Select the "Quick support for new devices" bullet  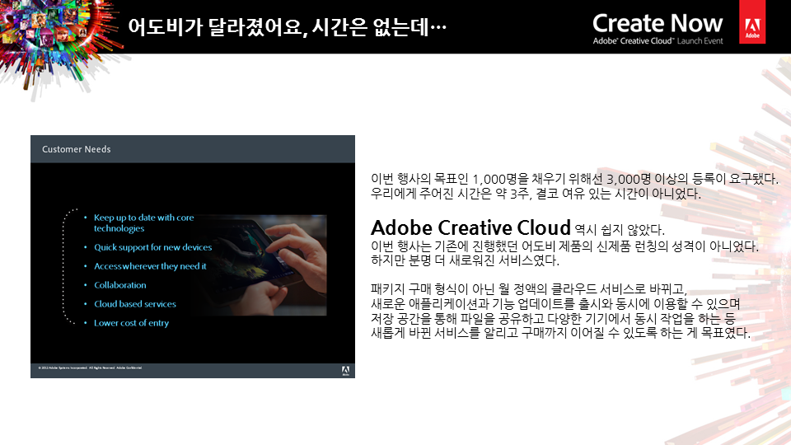coord(152,247)
